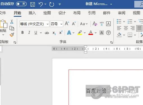Switch to the 审阅 (Review) tab
The image size is (143, 105).
[x=122, y=13]
